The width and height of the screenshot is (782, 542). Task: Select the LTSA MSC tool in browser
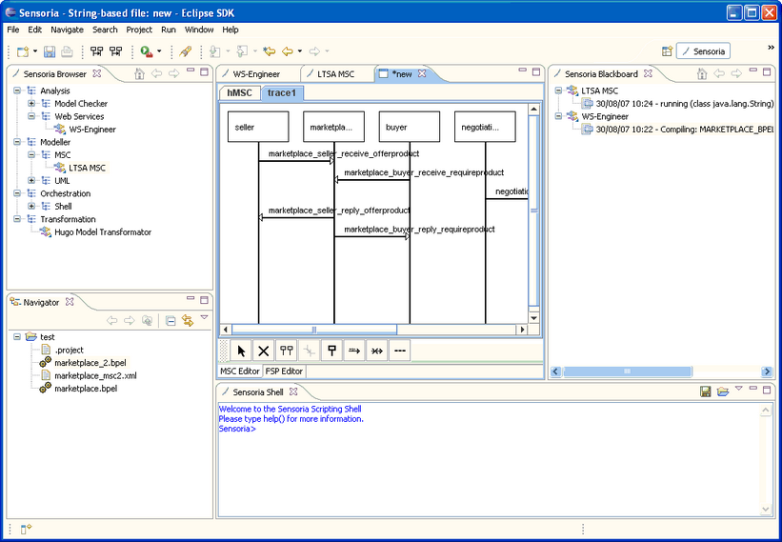point(81,168)
